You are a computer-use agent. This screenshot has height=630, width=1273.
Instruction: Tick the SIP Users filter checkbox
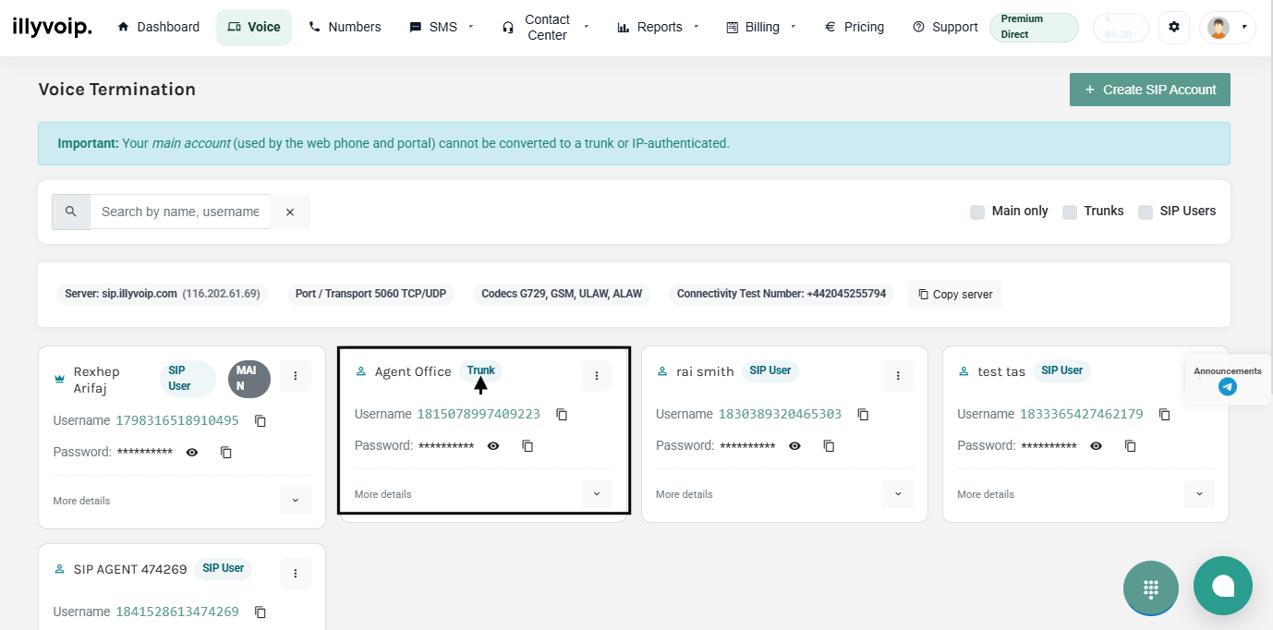point(1146,212)
